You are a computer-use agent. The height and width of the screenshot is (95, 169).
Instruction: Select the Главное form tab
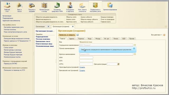pos(63,39)
